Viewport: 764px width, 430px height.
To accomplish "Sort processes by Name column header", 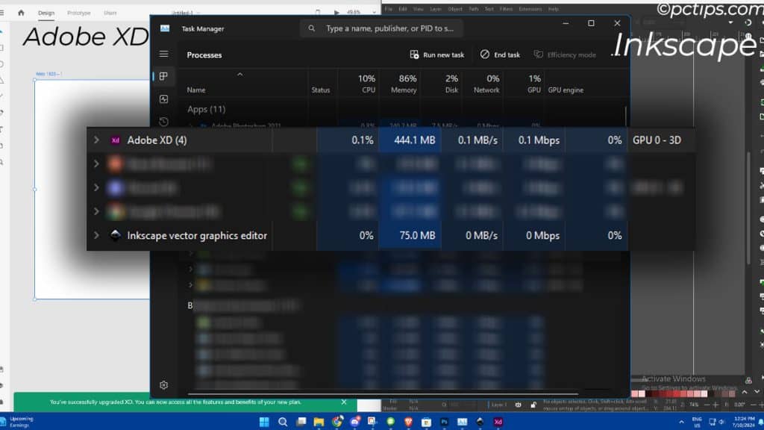I will pos(196,90).
